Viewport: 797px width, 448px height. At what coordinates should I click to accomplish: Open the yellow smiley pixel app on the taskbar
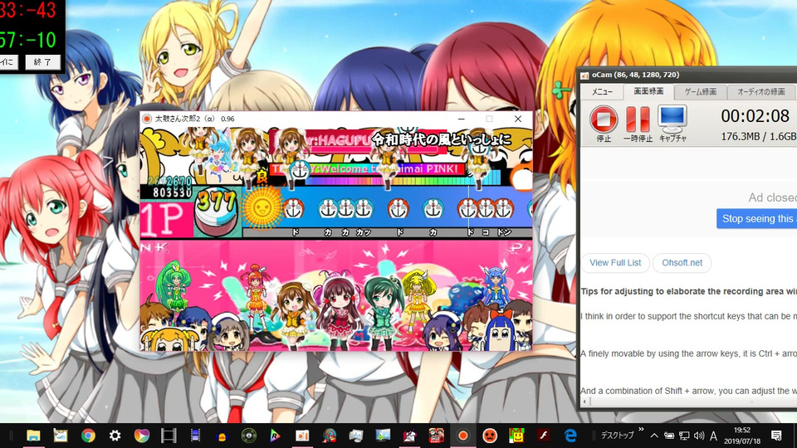516,436
